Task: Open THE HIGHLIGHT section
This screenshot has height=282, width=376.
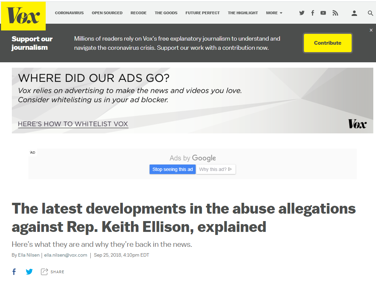Action: coord(243,13)
